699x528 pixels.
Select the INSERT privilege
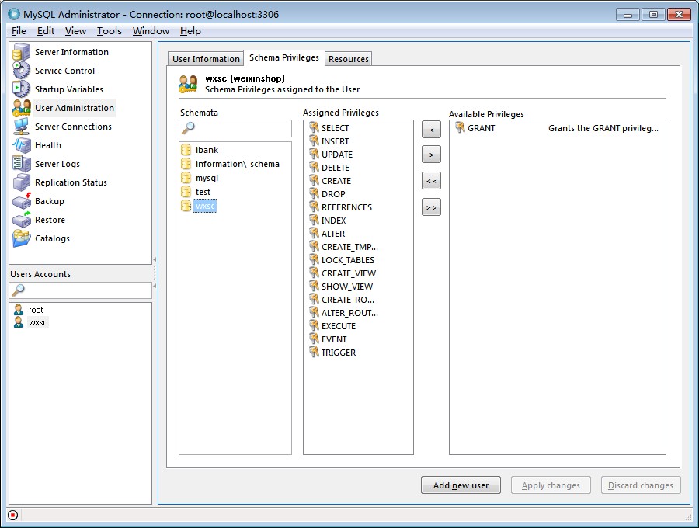(336, 141)
